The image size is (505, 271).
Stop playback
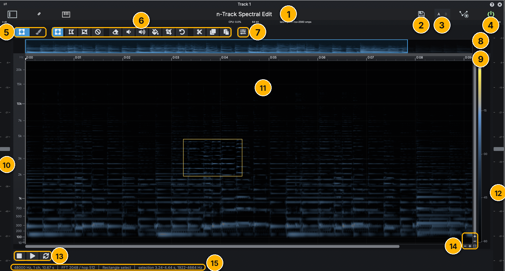[x=19, y=256]
